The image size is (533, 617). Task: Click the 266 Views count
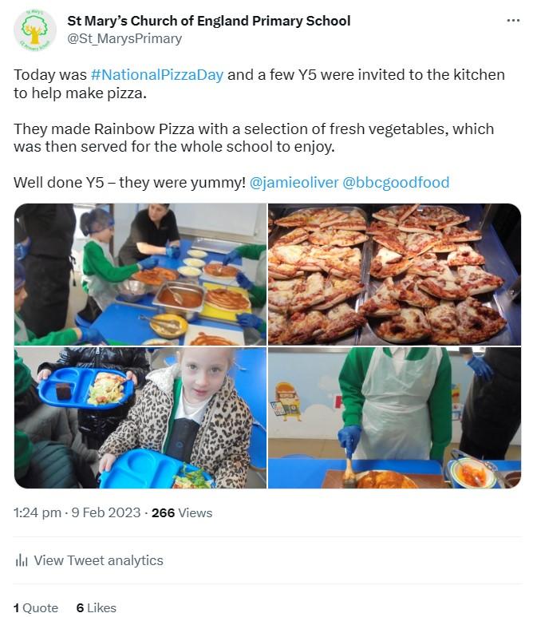(182, 512)
